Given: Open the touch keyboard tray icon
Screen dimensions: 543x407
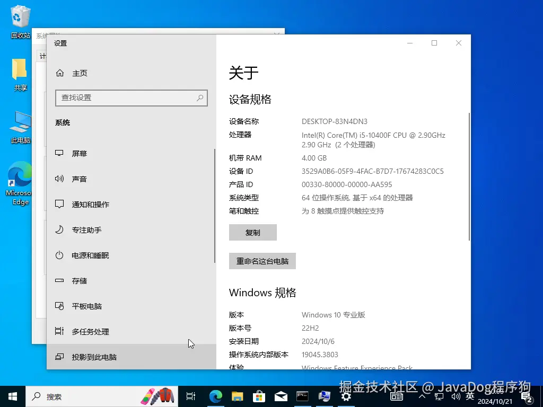Looking at the screenshot, I should (x=397, y=396).
